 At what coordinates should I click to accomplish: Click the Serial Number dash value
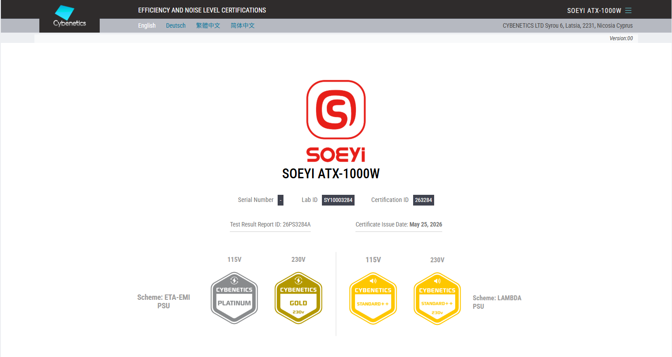pyautogui.click(x=280, y=200)
